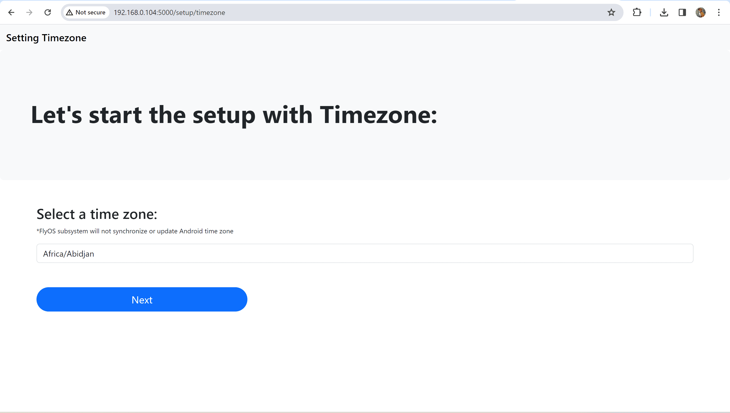Screen dimensions: 730x413
Task: Open the profile avatar menu
Action: click(700, 12)
